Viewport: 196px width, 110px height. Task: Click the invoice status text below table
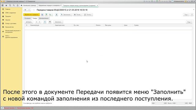[x=37, y=103]
